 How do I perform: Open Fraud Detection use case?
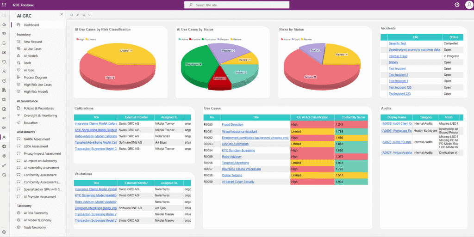coord(232,125)
